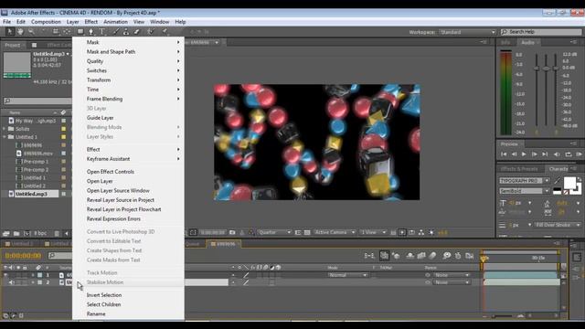Image resolution: width=585 pixels, height=329 pixels.
Task: Select the Eraser tool
Action: point(136,32)
